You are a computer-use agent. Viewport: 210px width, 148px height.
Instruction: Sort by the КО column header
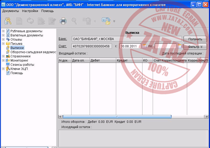coord(147,60)
